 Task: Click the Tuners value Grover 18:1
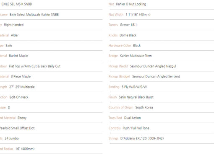[128, 25]
